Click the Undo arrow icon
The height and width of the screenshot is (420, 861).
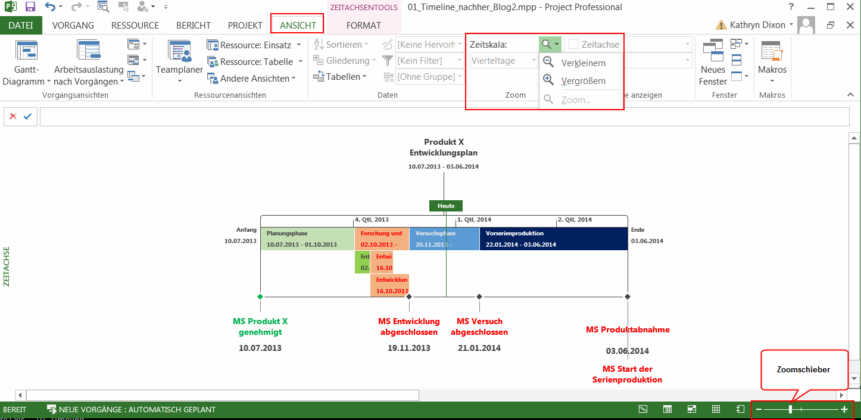tap(50, 8)
